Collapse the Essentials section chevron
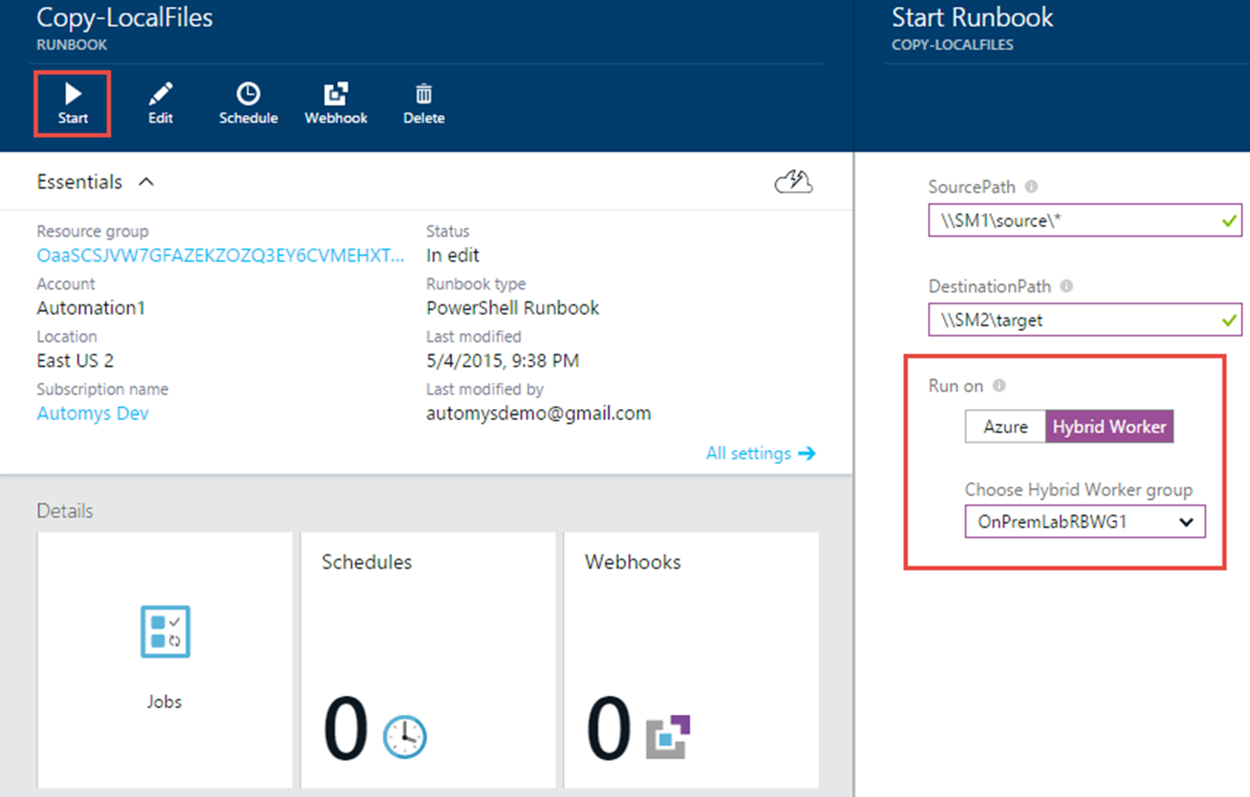 (x=146, y=182)
